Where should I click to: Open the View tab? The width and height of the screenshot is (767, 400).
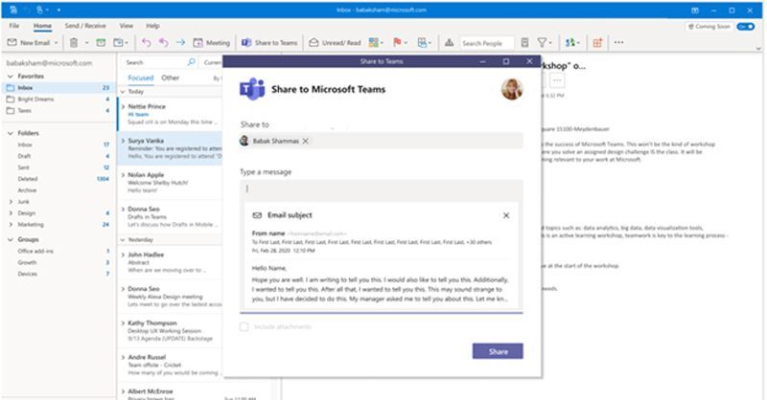click(x=127, y=26)
